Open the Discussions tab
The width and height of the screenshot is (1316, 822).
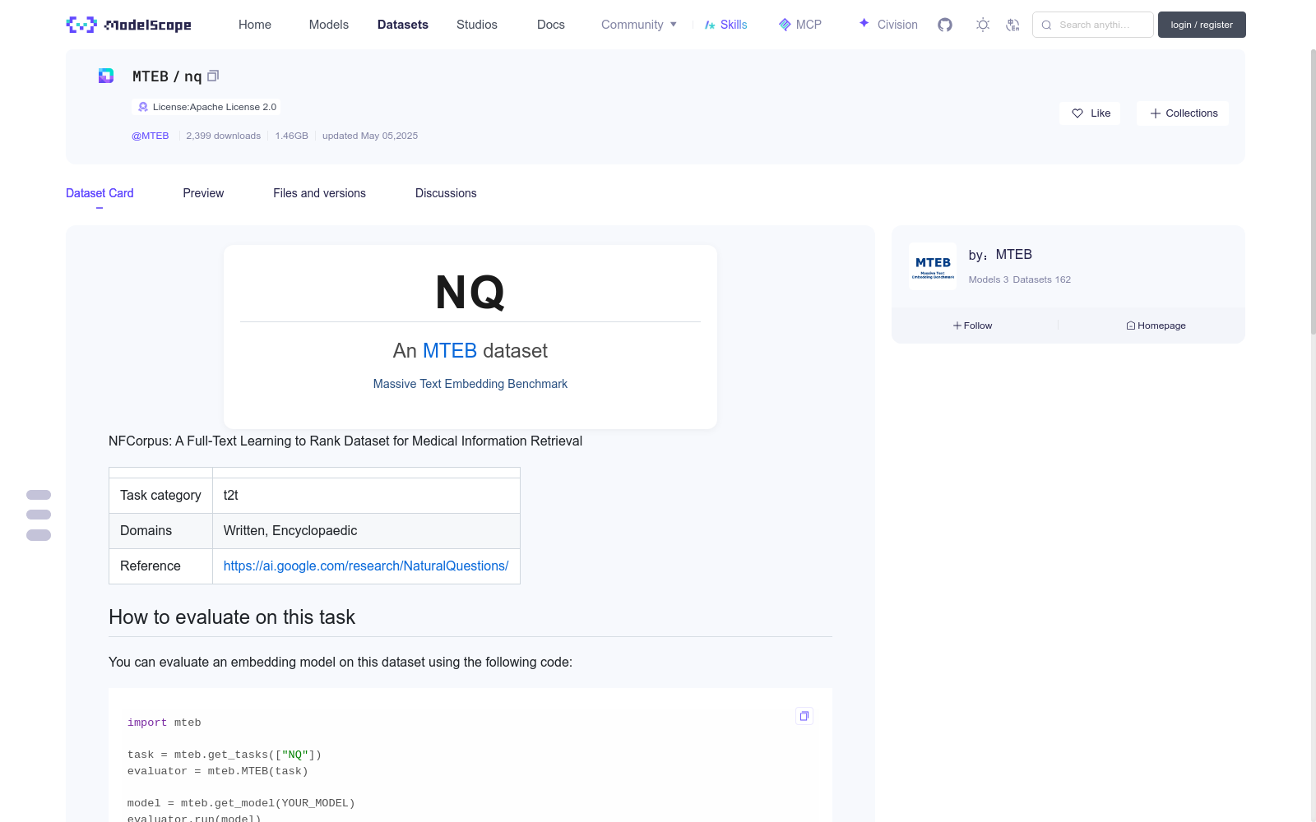[x=446, y=193]
